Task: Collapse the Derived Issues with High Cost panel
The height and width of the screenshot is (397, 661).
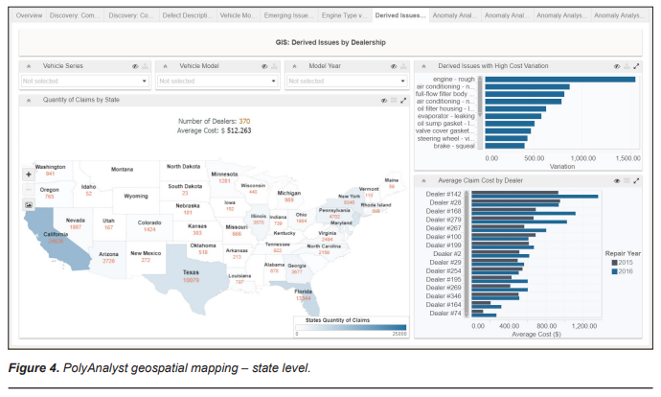Action: pyautogui.click(x=423, y=66)
